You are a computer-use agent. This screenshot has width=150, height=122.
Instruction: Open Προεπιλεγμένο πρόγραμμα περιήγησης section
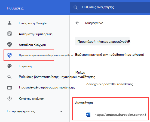tap(47, 87)
